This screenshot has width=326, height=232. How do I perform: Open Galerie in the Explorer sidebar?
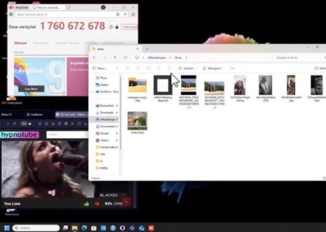click(102, 85)
